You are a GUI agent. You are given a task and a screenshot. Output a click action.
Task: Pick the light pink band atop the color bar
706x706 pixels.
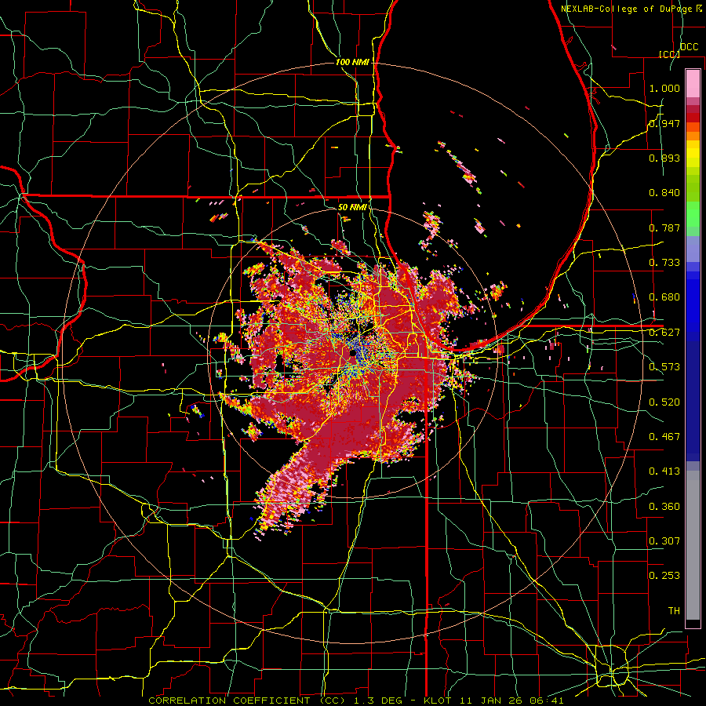tap(693, 83)
